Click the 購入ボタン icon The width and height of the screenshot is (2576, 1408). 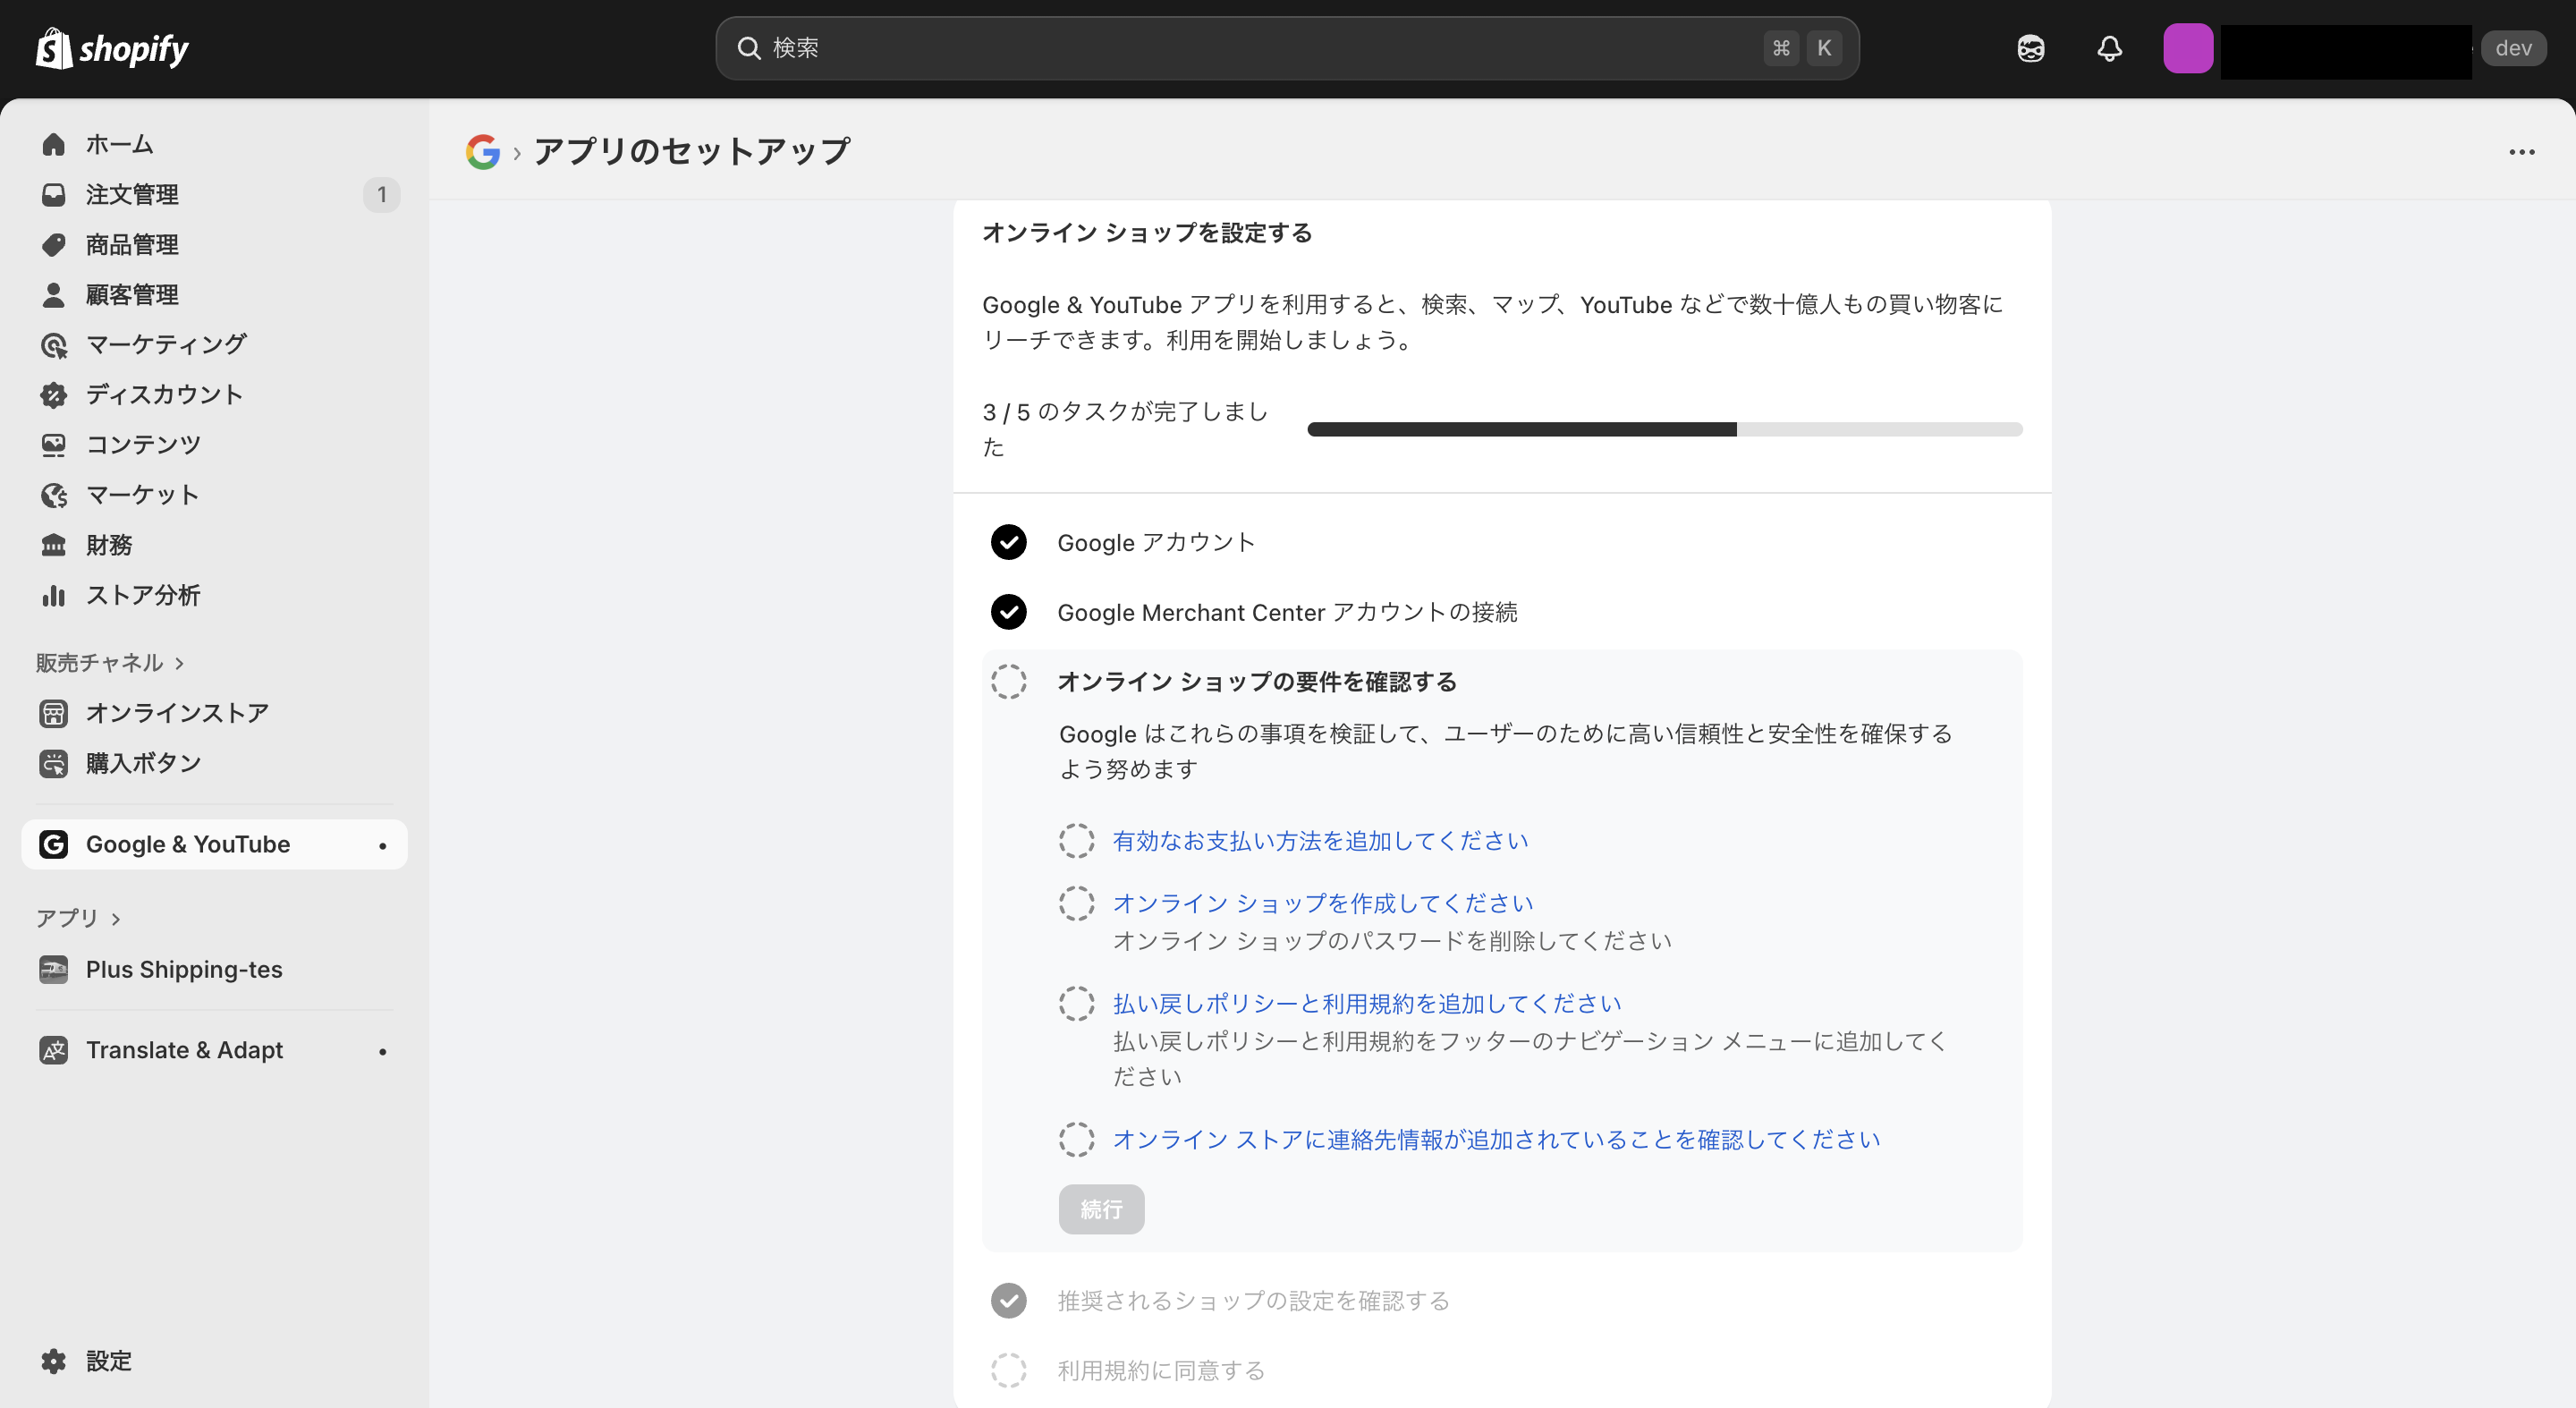click(x=54, y=763)
